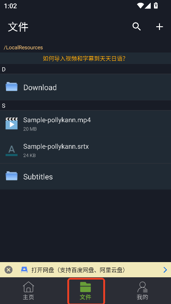This screenshot has width=171, height=304.
Task: Tap the srtx subtitle file icon
Action: tap(12, 151)
